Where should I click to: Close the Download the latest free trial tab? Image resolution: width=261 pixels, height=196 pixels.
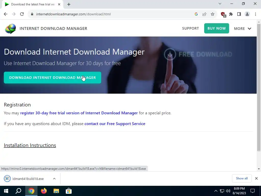tap(59, 4)
